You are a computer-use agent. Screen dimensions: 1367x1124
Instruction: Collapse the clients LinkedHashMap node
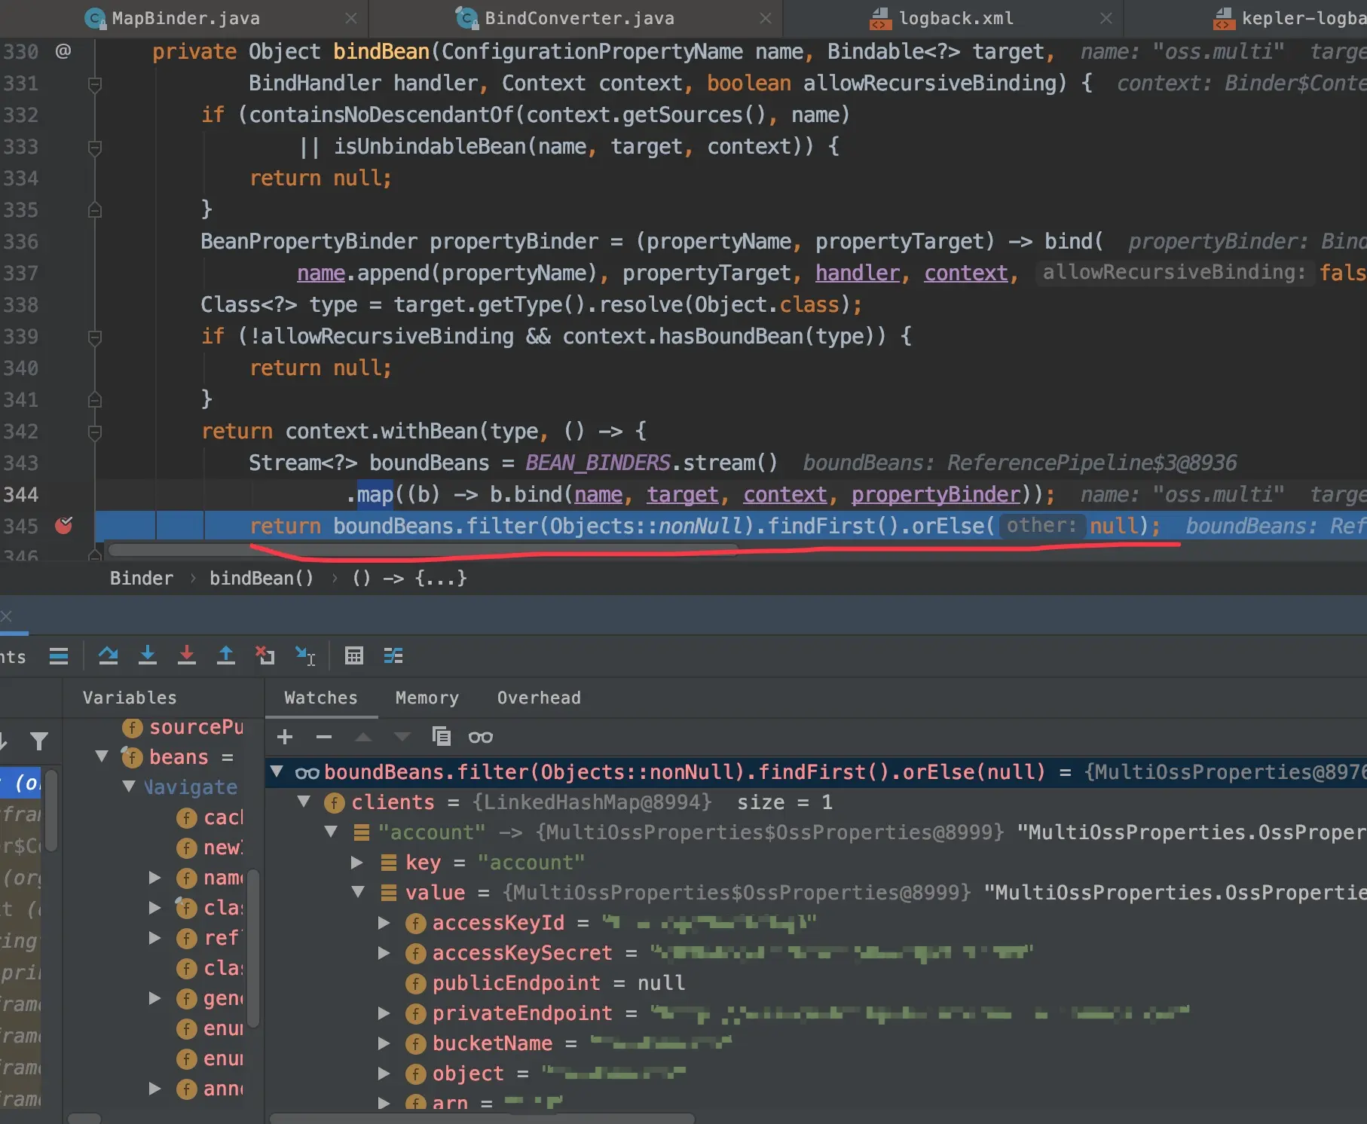click(x=304, y=802)
